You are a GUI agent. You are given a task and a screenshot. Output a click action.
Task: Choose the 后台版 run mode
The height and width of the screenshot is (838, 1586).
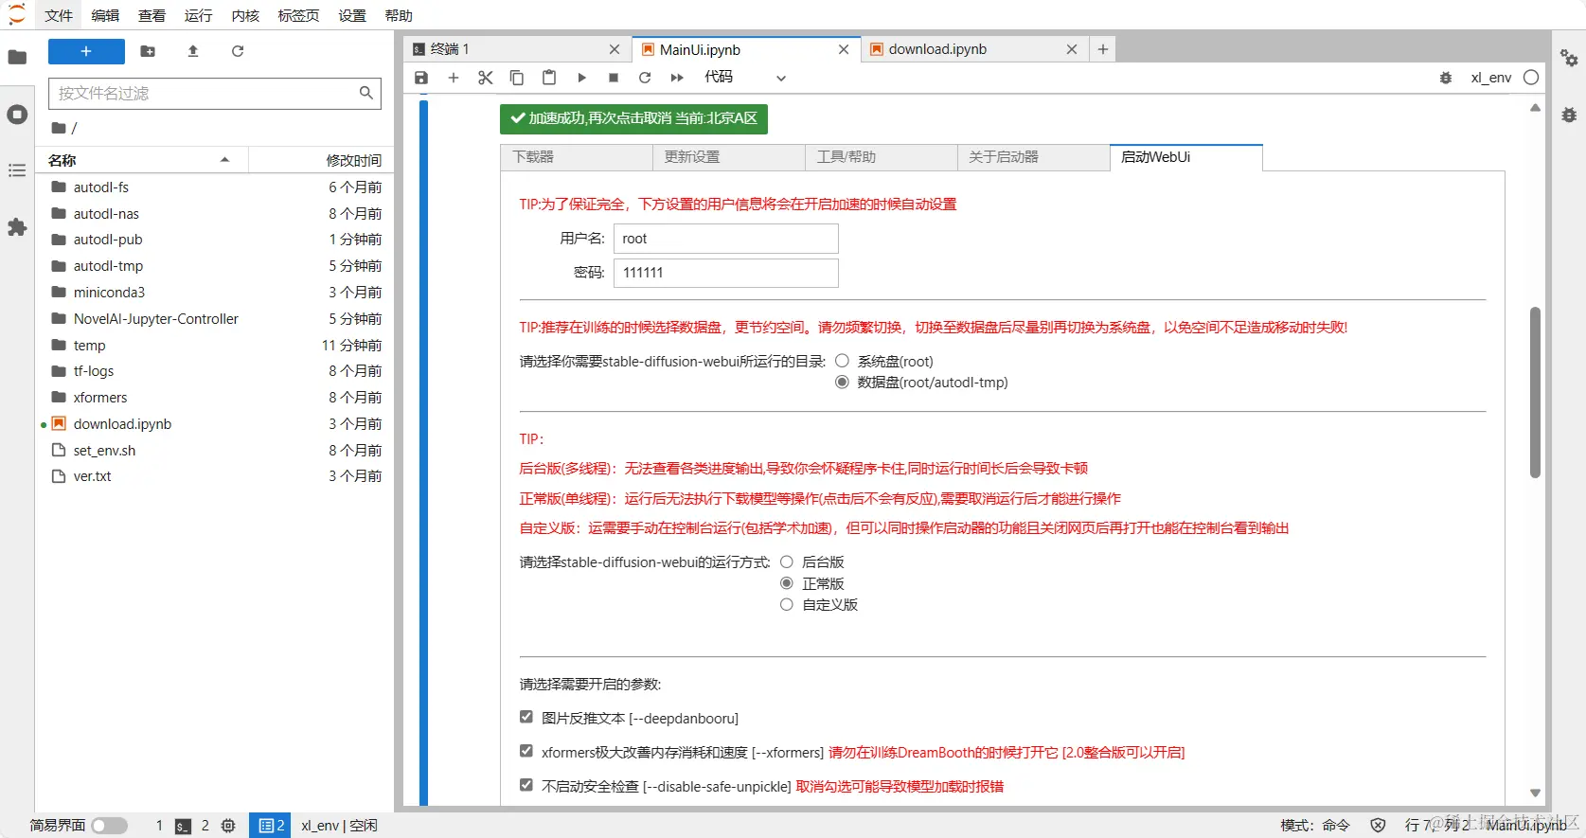pyautogui.click(x=786, y=562)
